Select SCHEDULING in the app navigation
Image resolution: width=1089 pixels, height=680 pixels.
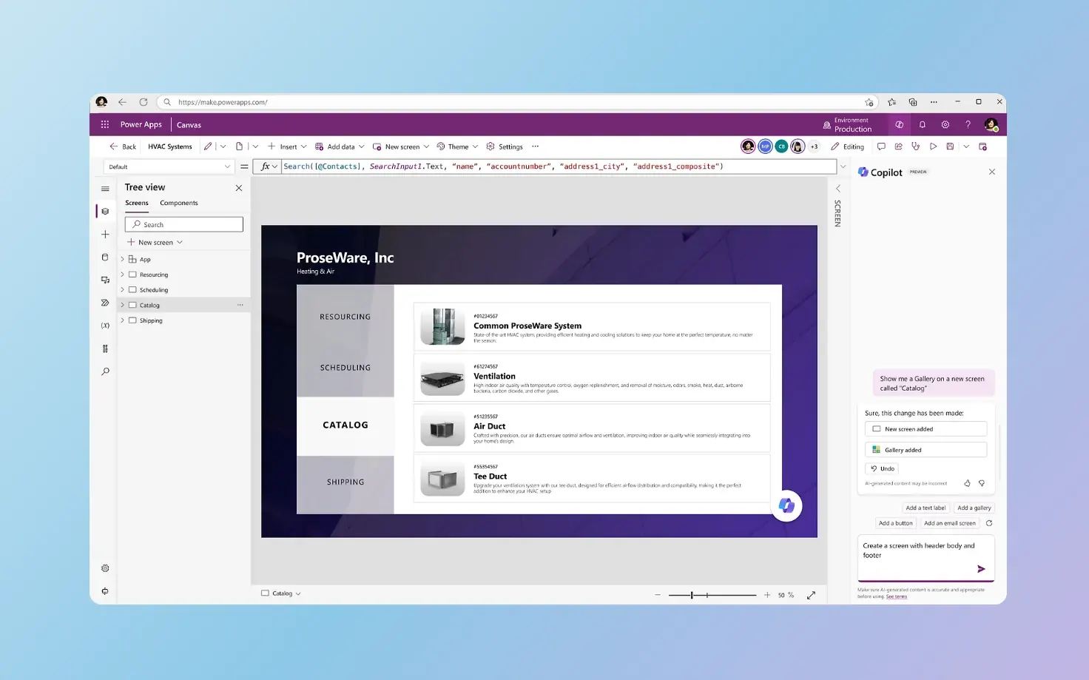pyautogui.click(x=345, y=368)
